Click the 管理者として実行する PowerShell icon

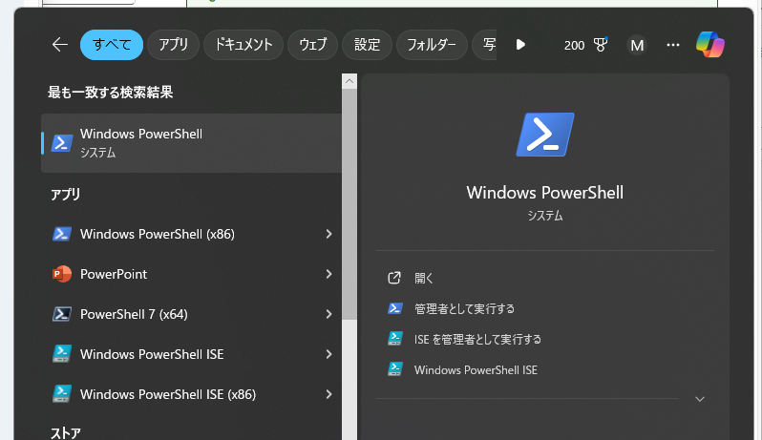pos(394,308)
